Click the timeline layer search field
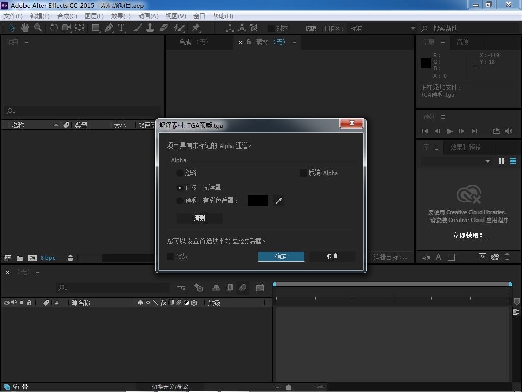522x392 pixels. (x=113, y=288)
